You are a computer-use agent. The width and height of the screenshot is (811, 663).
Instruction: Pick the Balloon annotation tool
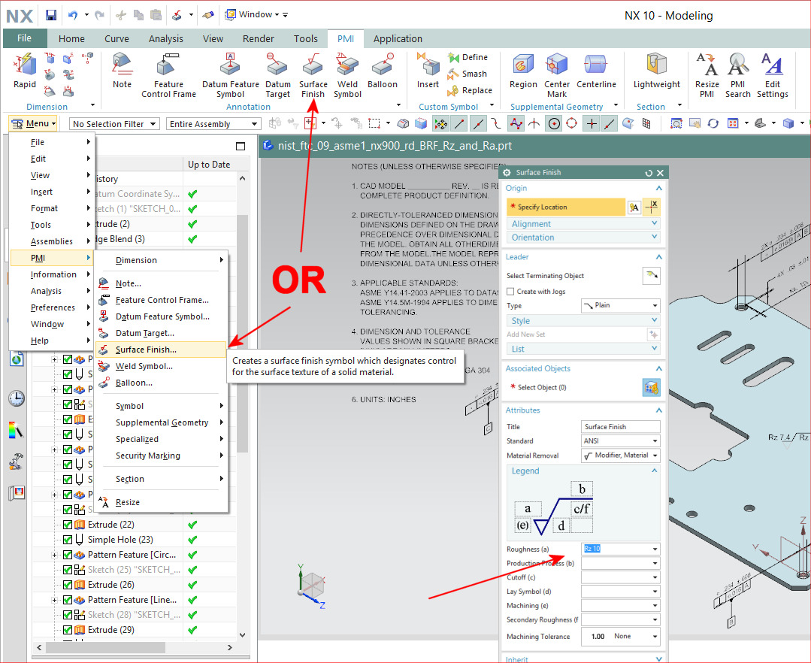tap(383, 71)
